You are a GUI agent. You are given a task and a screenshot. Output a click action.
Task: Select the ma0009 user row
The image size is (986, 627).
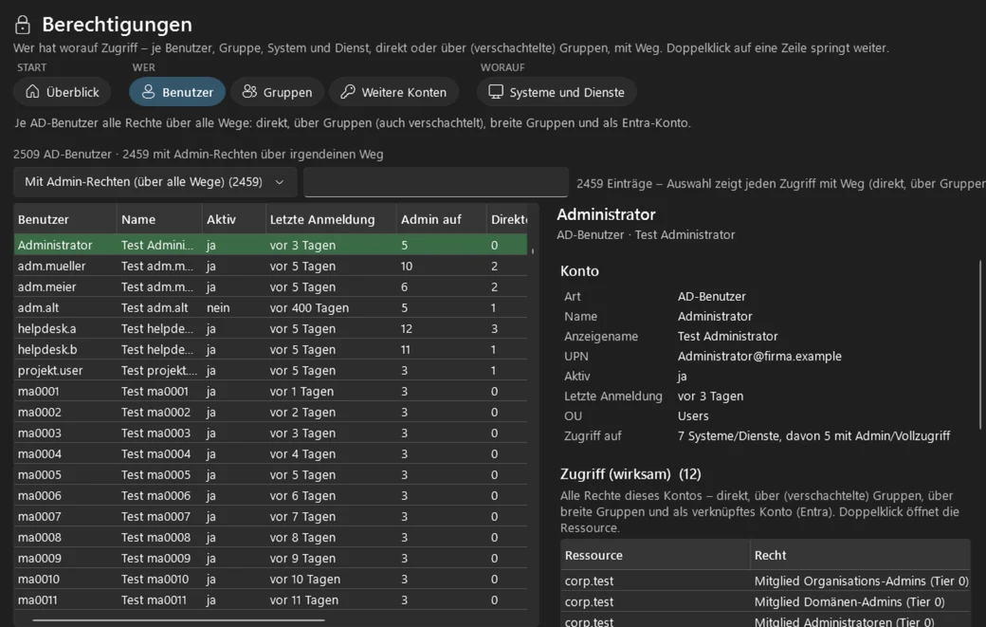pyautogui.click(x=270, y=558)
